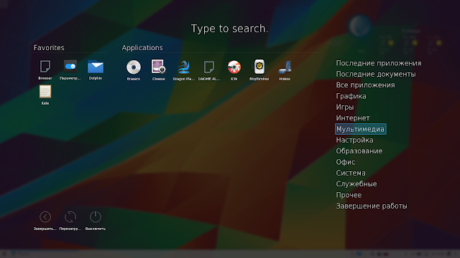Launch Kate text editor favorite
Screen dimensions: 460x258
click(x=45, y=95)
